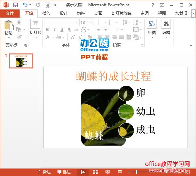Viewport: 196px width, 176px height.
Task: Decrease list indent level
Action: (100, 30)
